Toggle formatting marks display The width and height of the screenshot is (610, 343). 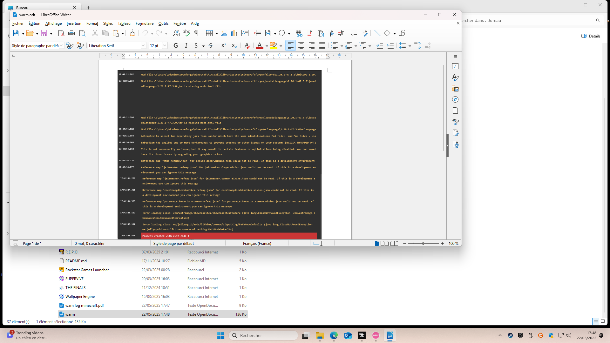pyautogui.click(x=197, y=33)
